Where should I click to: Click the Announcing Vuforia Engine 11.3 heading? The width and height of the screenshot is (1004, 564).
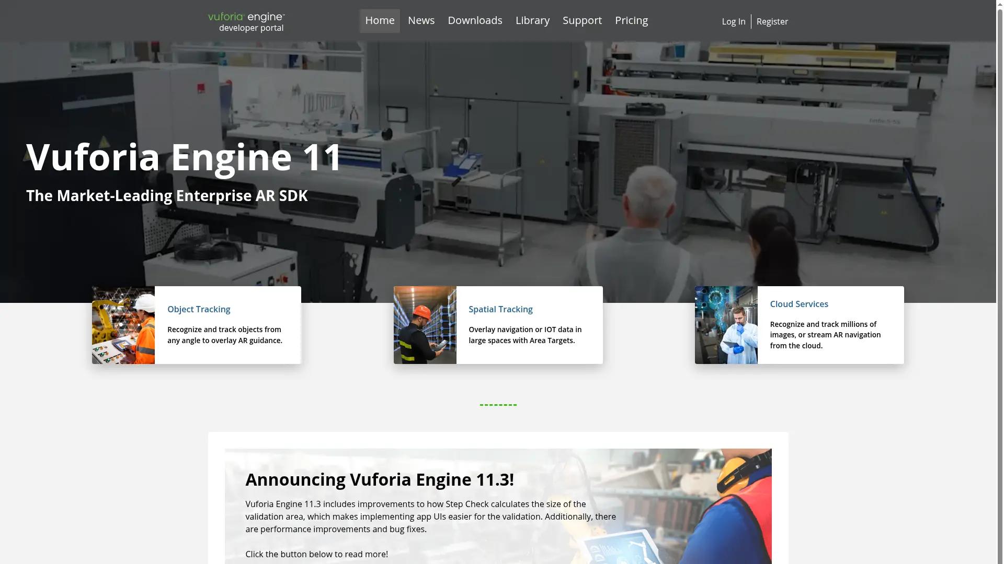(380, 479)
